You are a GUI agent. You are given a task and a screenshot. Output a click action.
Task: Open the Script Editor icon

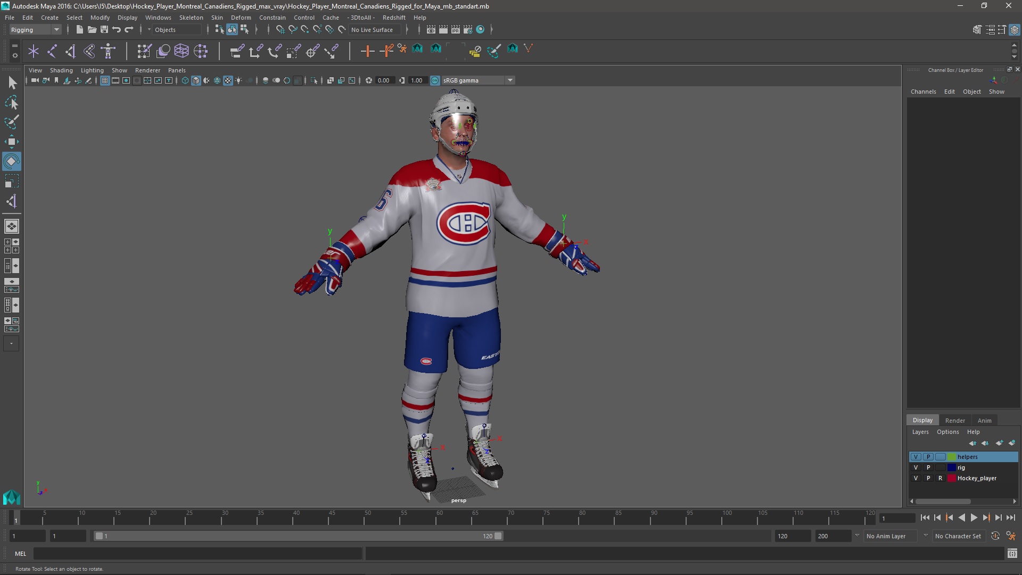[1012, 554]
